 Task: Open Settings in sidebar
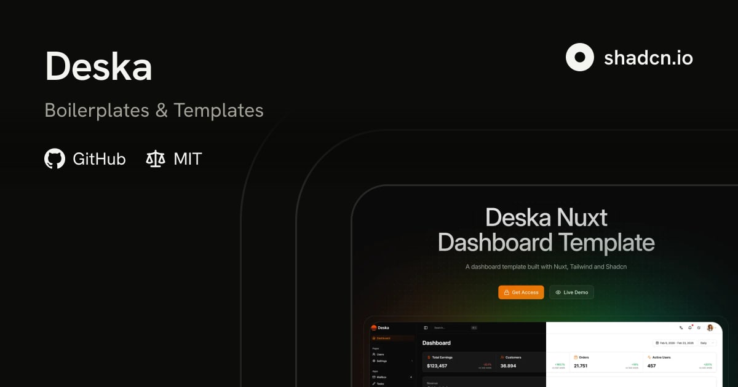coord(392,361)
